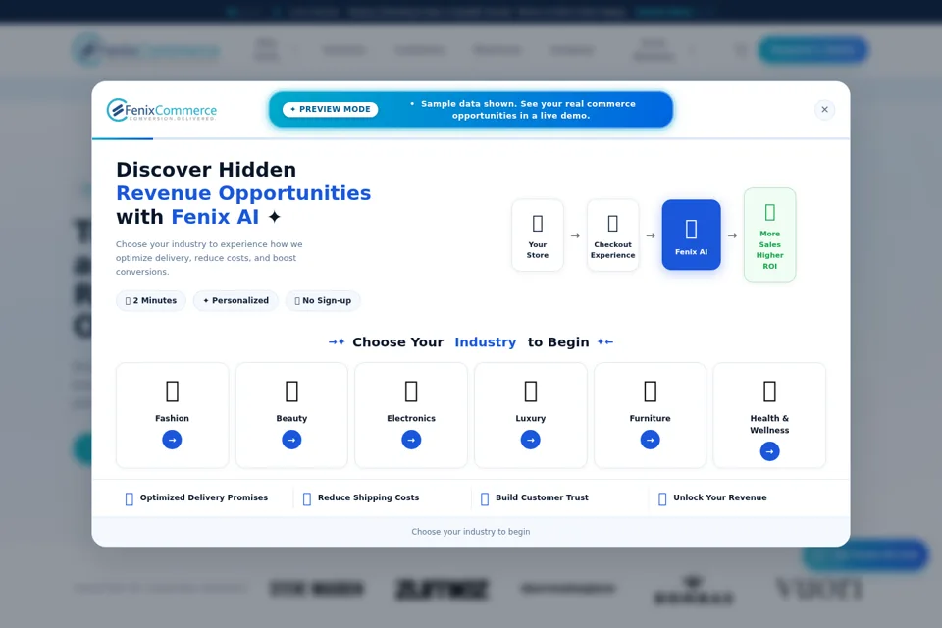Click the Your Store flow step card

pos(538,235)
